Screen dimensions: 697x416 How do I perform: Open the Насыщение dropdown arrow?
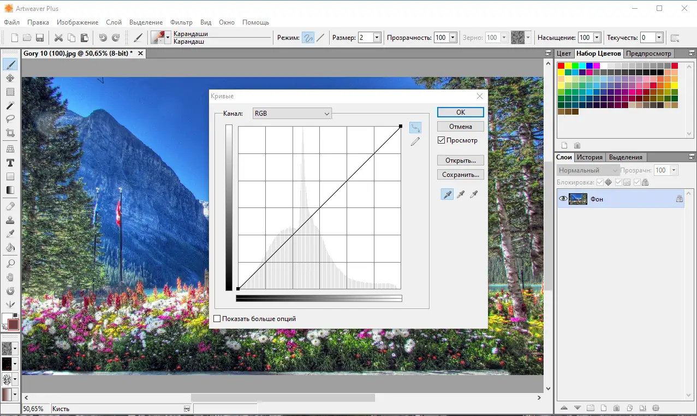(597, 38)
